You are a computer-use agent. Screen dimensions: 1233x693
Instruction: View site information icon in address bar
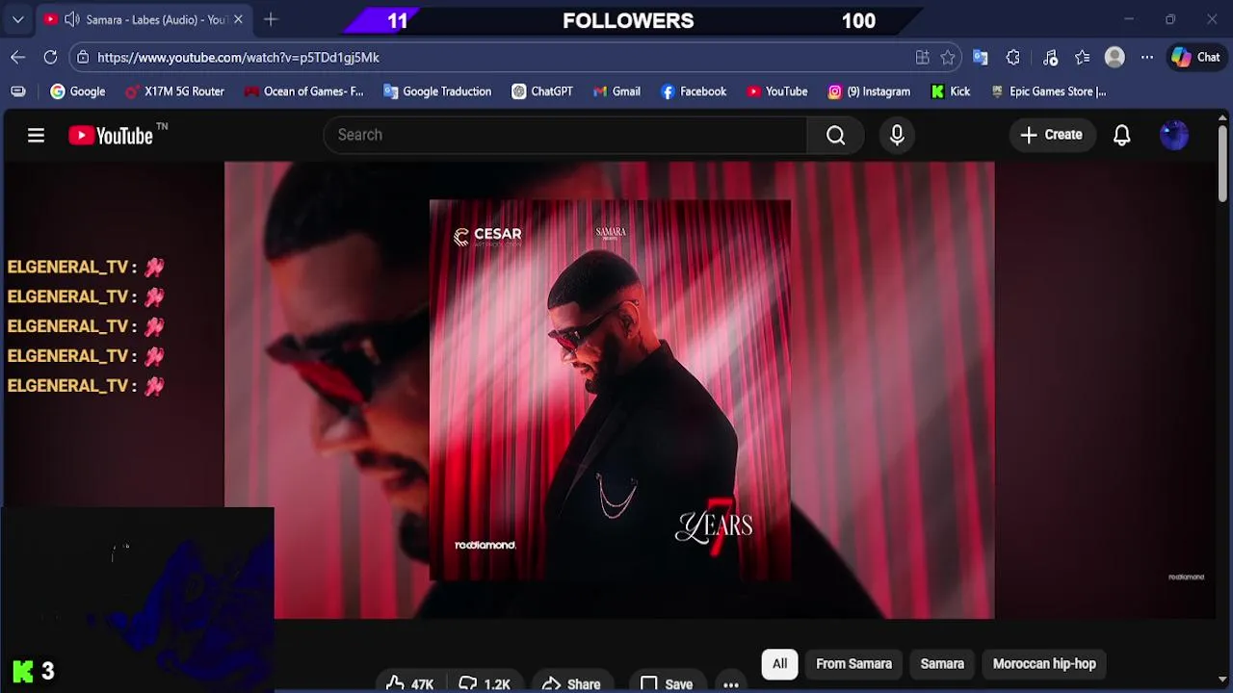coord(83,58)
